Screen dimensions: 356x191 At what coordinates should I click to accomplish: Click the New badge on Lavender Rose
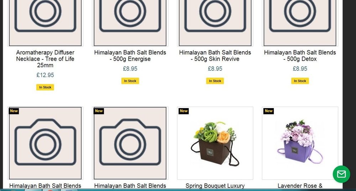(268, 111)
